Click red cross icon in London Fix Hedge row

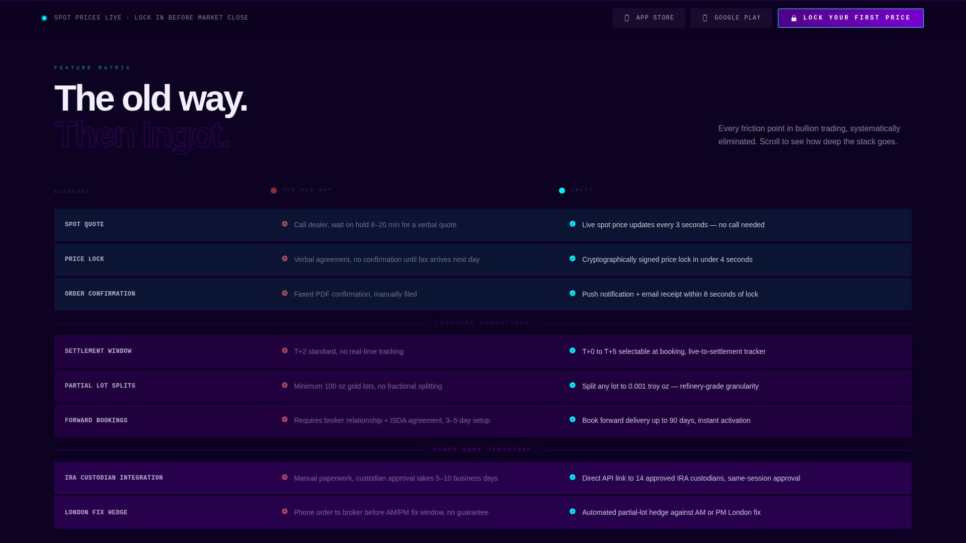pyautogui.click(x=285, y=511)
